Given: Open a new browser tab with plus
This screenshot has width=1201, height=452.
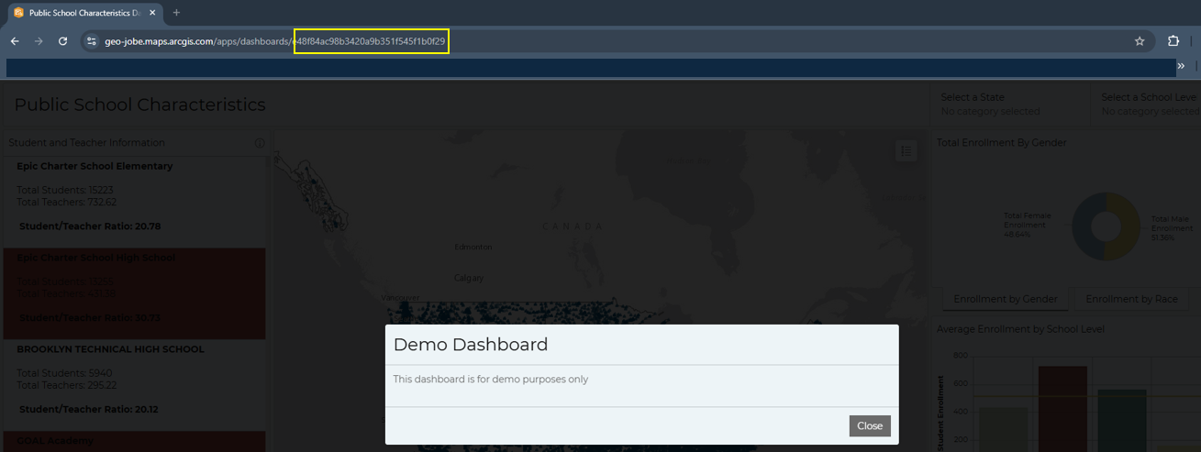Looking at the screenshot, I should 176,13.
